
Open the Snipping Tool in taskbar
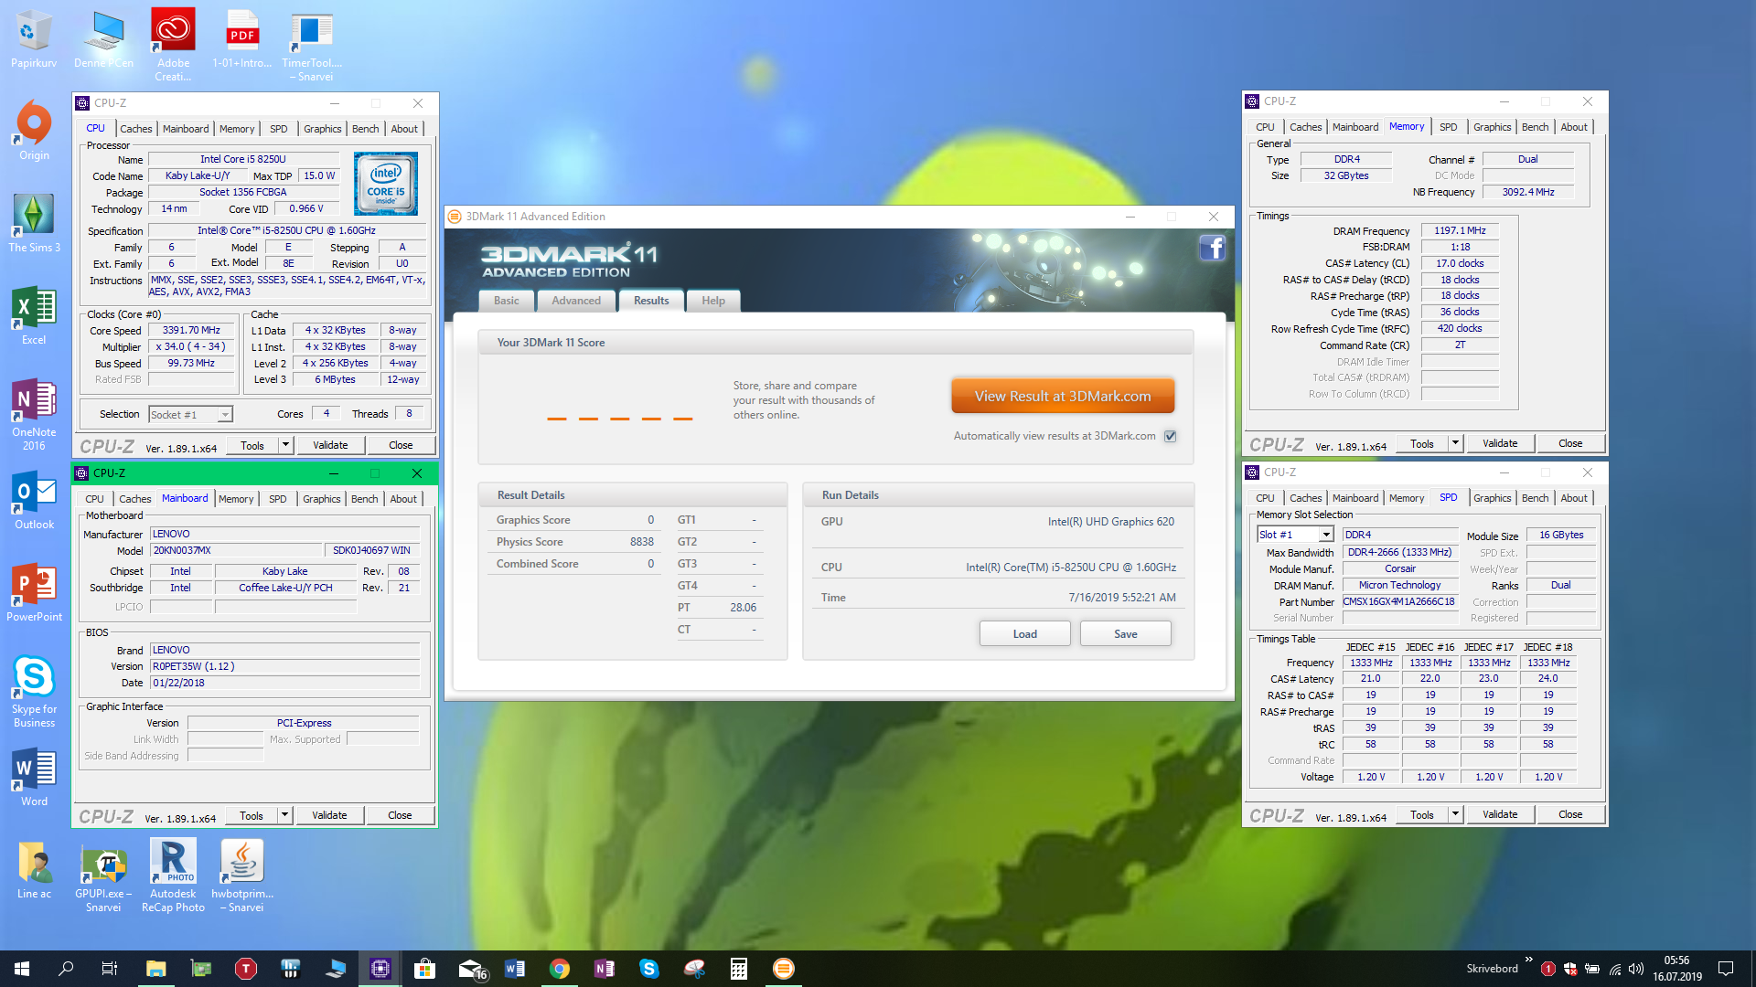[694, 968]
